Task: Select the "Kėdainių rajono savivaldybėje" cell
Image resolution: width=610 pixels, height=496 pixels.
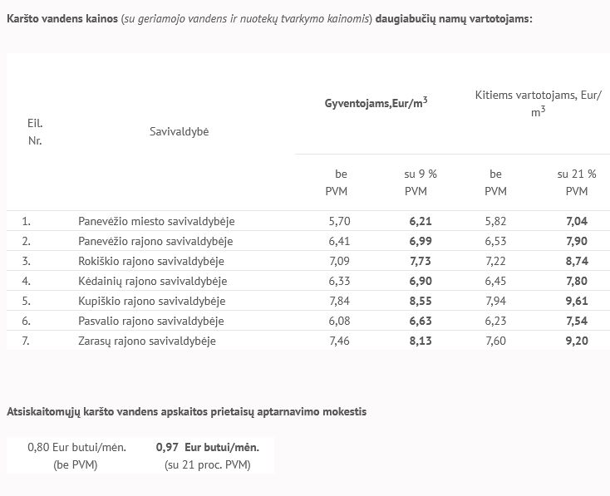Action: tap(152, 281)
